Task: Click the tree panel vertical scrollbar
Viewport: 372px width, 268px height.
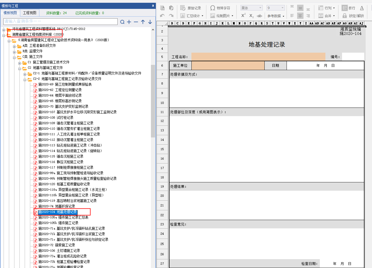Action: [153, 101]
